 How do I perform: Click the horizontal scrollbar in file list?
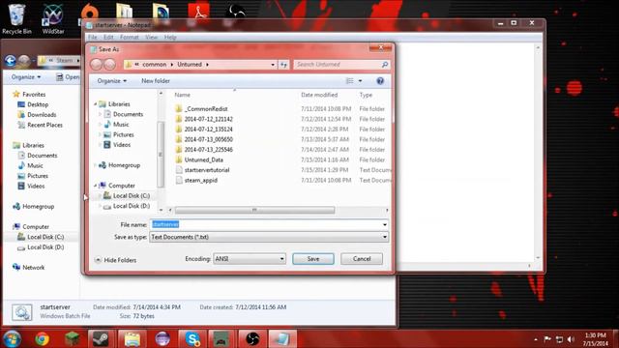[x=255, y=210]
